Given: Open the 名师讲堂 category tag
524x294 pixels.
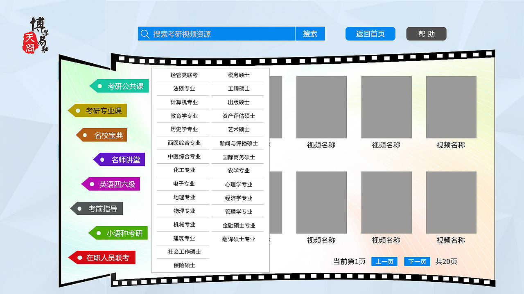Looking at the screenshot, I should [119, 160].
